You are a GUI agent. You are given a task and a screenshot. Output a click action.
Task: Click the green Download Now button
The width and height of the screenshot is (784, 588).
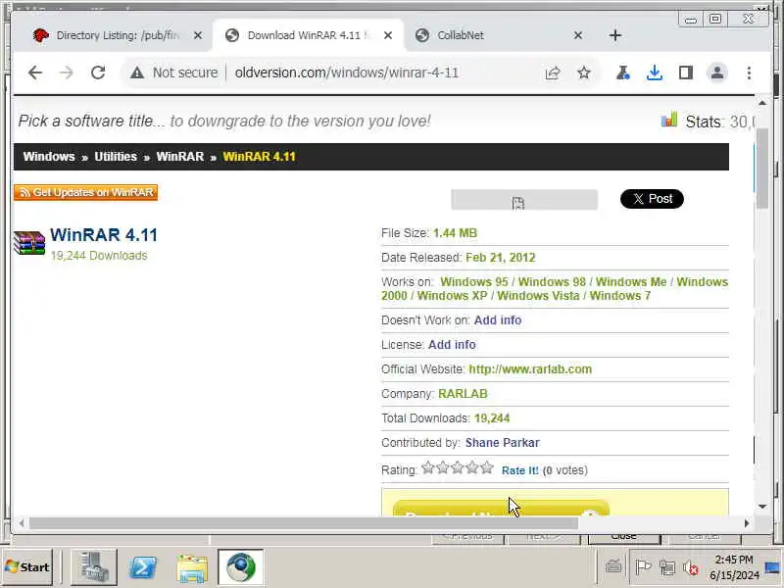[x=501, y=508]
